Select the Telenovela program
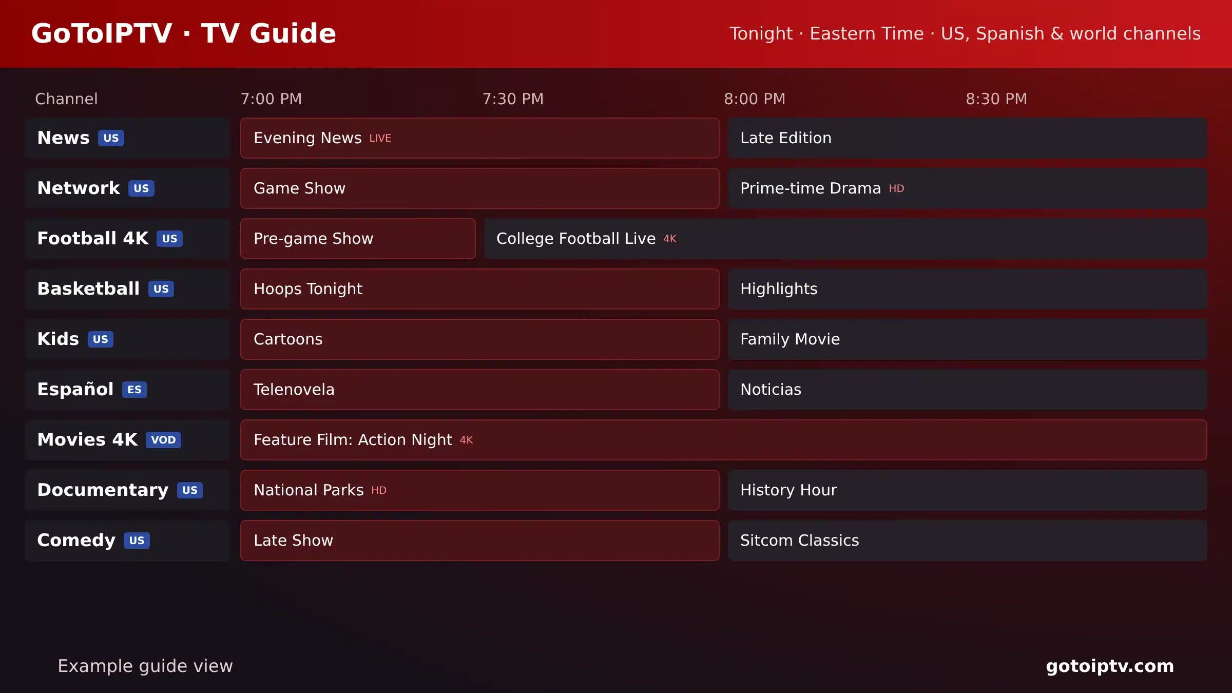This screenshot has height=693, width=1232. click(x=479, y=390)
